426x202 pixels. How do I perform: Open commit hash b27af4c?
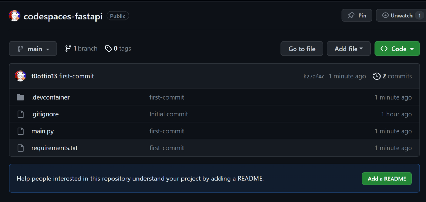(x=314, y=77)
